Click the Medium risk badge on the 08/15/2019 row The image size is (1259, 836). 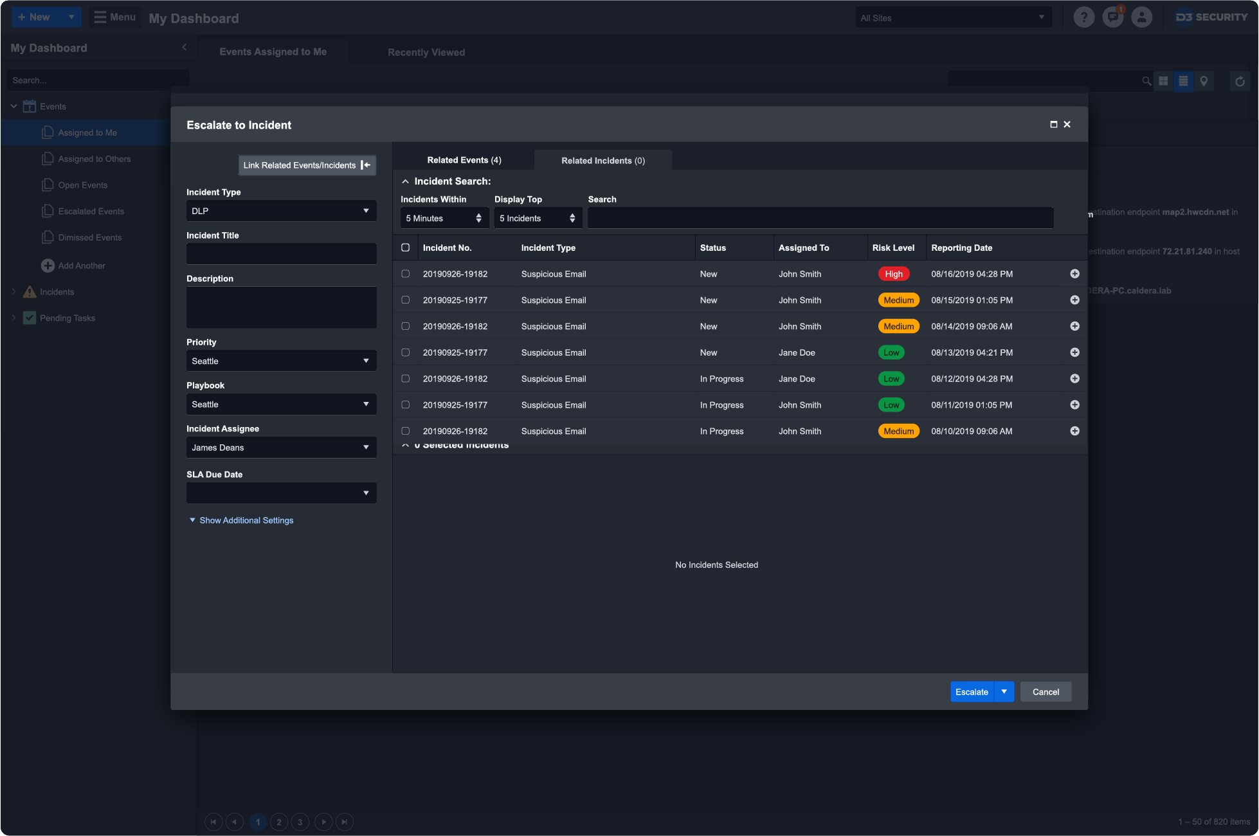[x=898, y=300]
